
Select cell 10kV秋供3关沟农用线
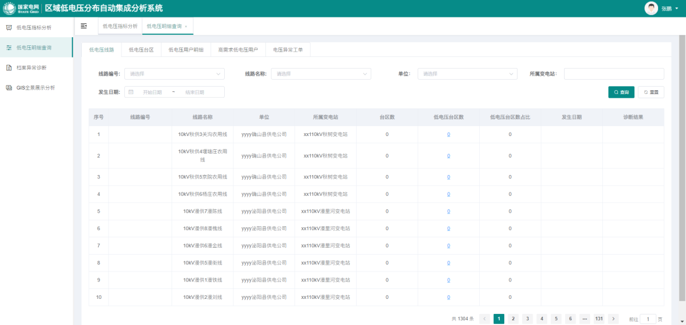[x=203, y=134]
